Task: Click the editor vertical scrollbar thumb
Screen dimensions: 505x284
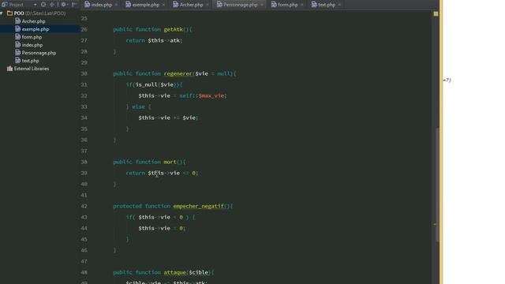Action: (437, 185)
